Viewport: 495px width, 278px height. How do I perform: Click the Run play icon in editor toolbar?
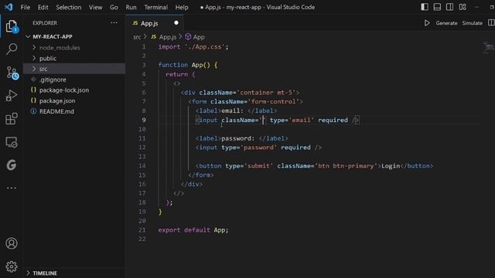click(427, 23)
